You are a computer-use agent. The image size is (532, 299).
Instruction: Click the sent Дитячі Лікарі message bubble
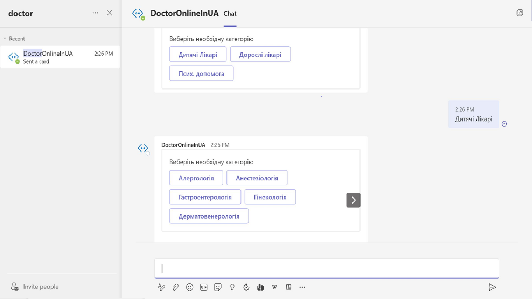tap(474, 114)
